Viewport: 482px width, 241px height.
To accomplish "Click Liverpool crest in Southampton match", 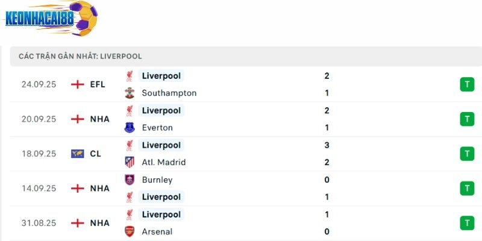I will point(130,76).
